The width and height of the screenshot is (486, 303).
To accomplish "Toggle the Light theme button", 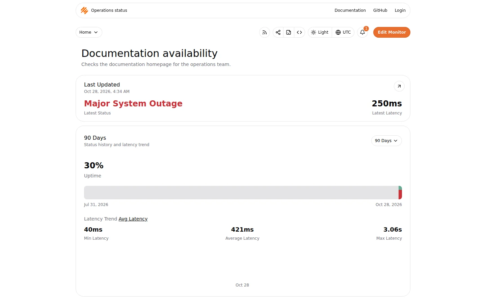I will [320, 32].
